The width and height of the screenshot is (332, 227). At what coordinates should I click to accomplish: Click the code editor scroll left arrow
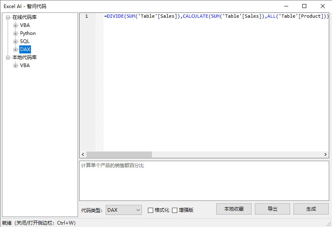pyautogui.click(x=83, y=154)
